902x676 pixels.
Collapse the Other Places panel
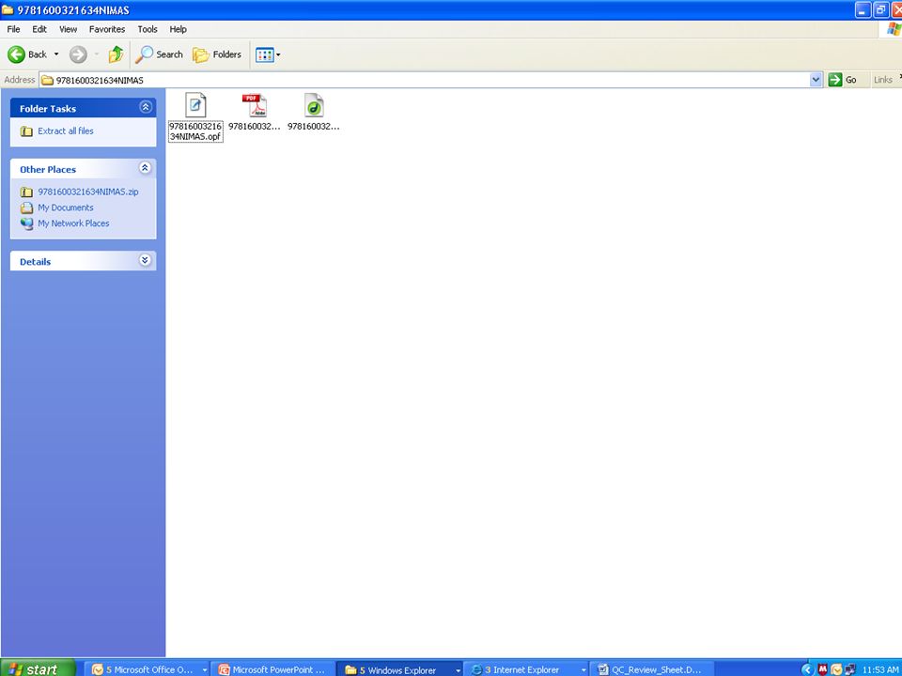point(146,168)
